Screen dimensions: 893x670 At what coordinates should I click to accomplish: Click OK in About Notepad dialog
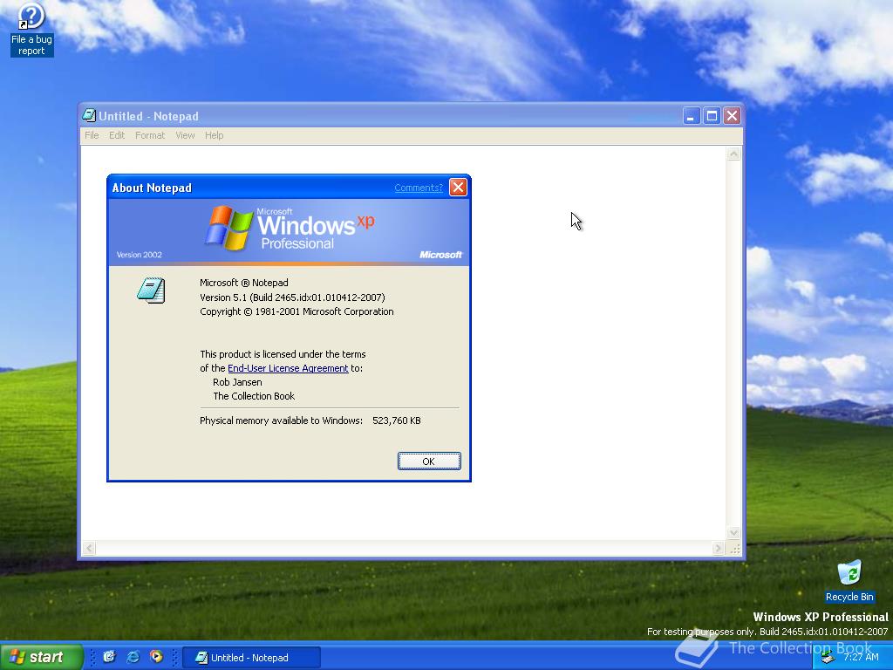(429, 461)
